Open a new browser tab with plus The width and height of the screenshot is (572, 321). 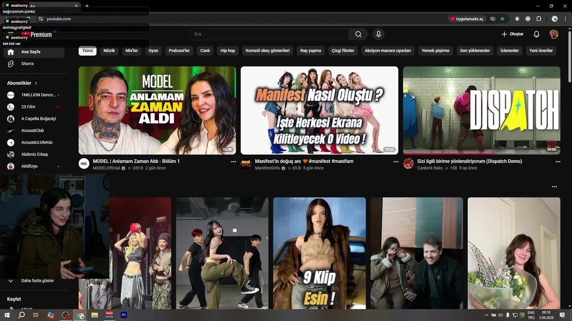(x=87, y=6)
